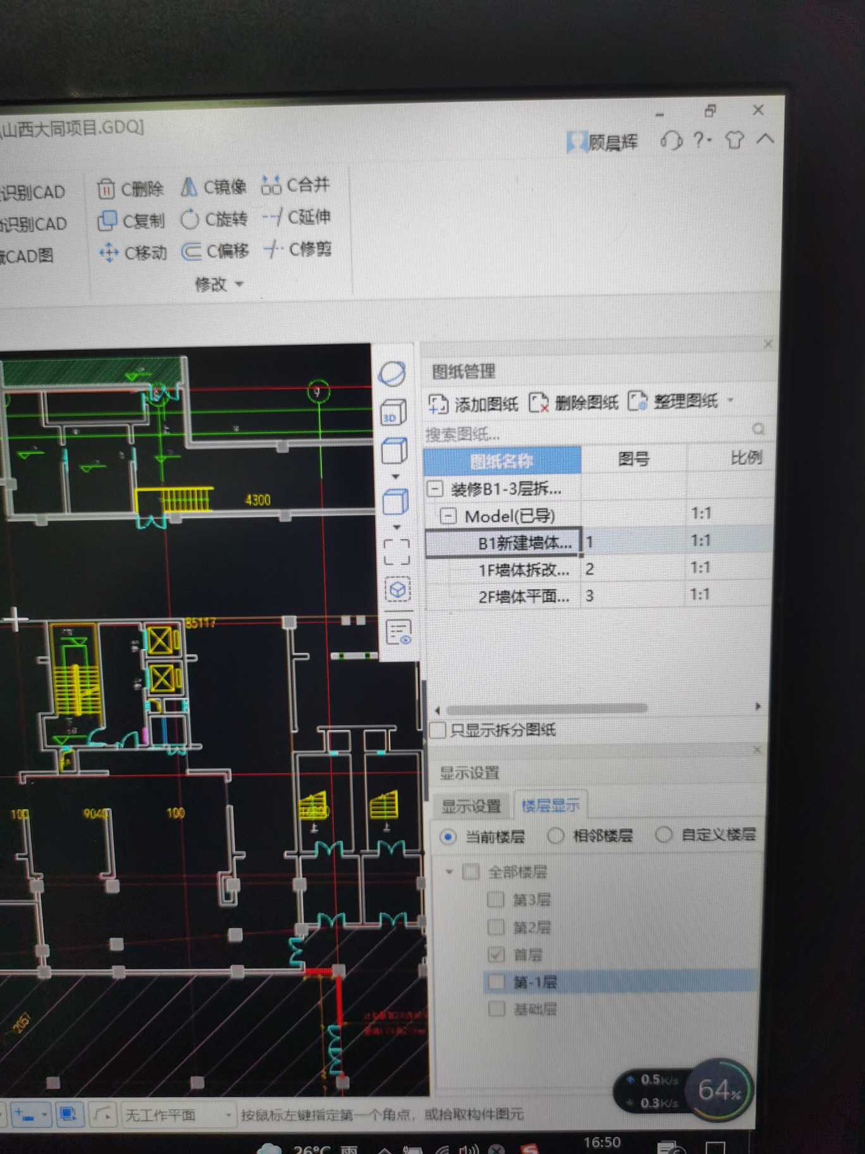Click the 删除图纸 delete drawing button
865x1154 pixels.
(573, 402)
